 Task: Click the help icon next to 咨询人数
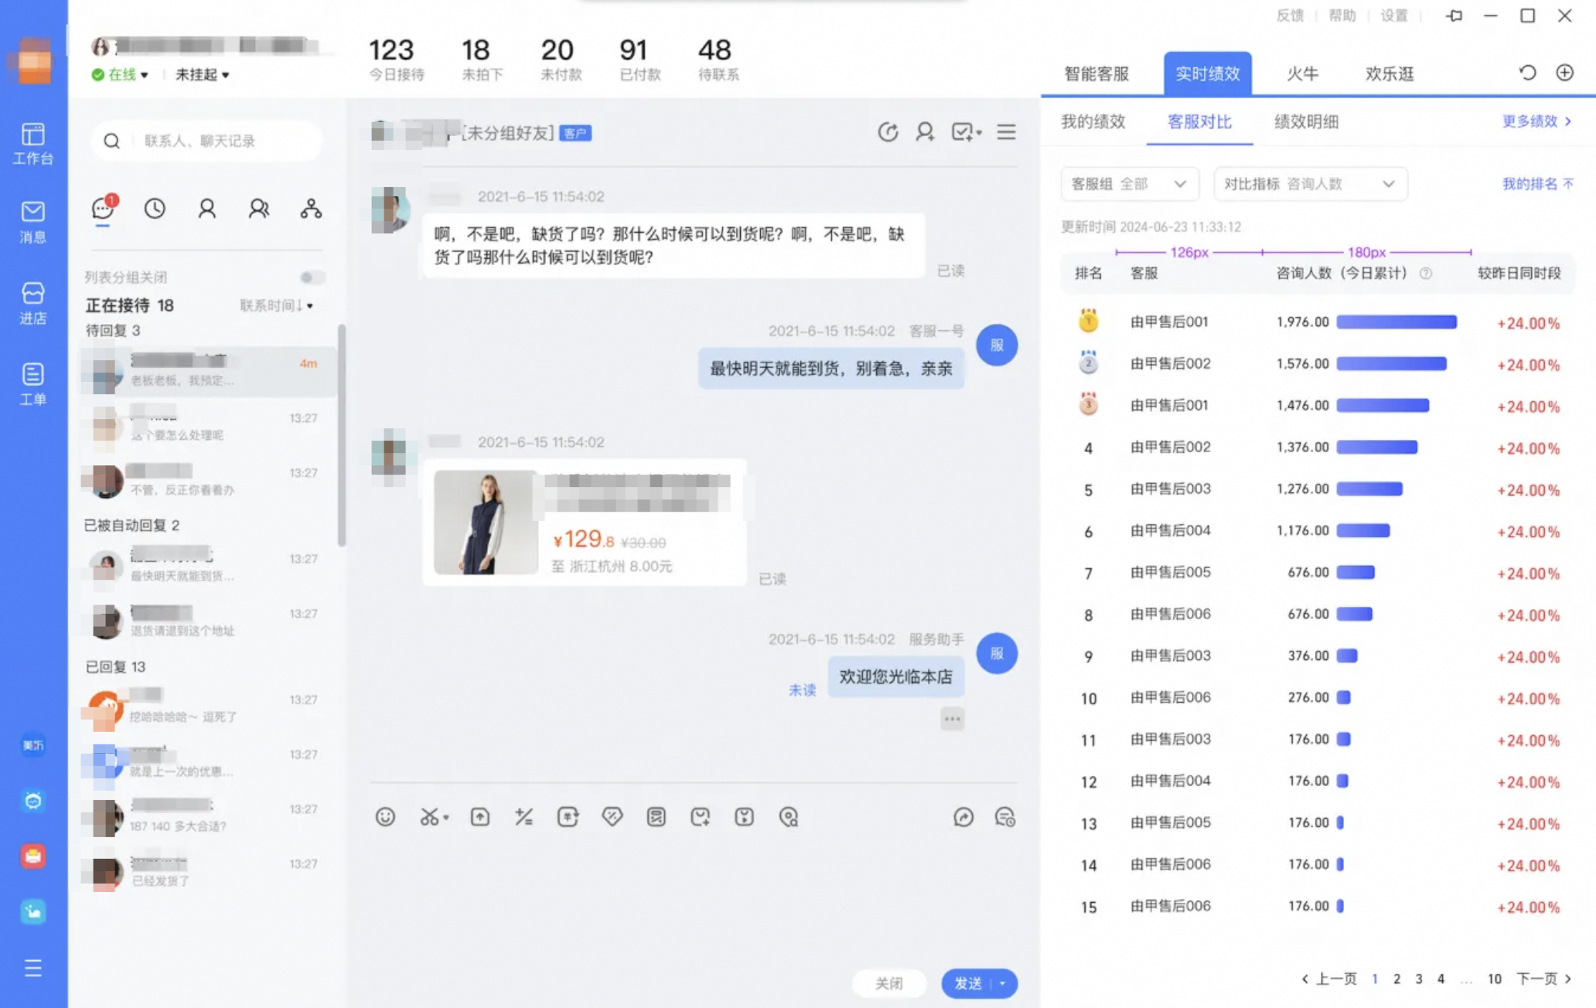pyautogui.click(x=1426, y=273)
